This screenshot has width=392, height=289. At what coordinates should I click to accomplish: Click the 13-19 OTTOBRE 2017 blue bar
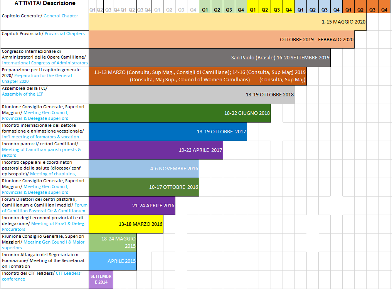coord(168,131)
